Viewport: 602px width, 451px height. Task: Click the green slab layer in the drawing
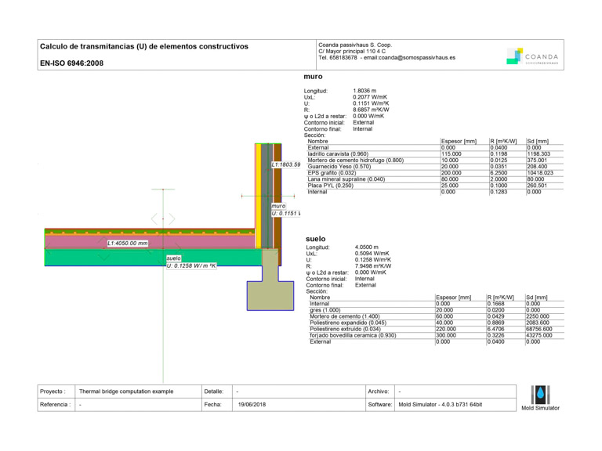point(154,257)
